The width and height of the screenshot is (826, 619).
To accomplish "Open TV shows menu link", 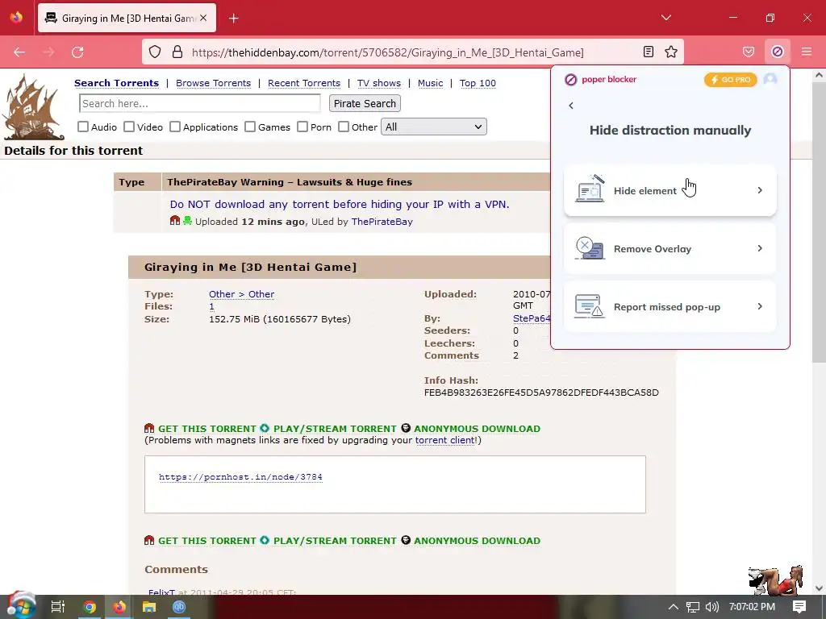I will (x=379, y=83).
